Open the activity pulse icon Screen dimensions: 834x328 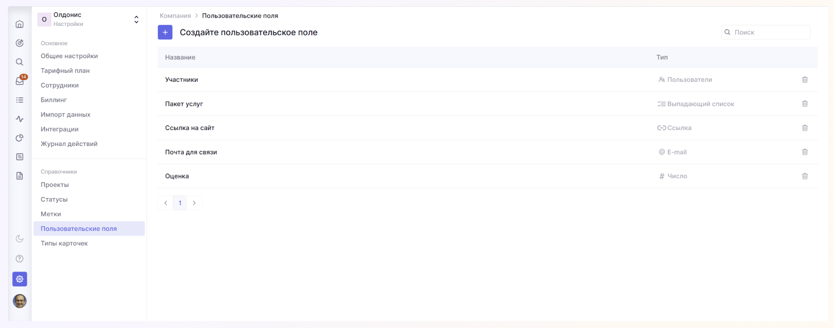[x=20, y=119]
